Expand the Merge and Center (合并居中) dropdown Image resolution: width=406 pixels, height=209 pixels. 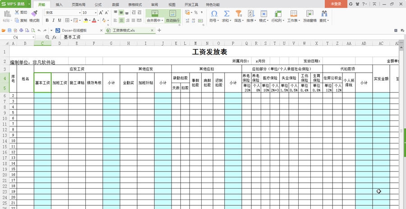pos(162,20)
